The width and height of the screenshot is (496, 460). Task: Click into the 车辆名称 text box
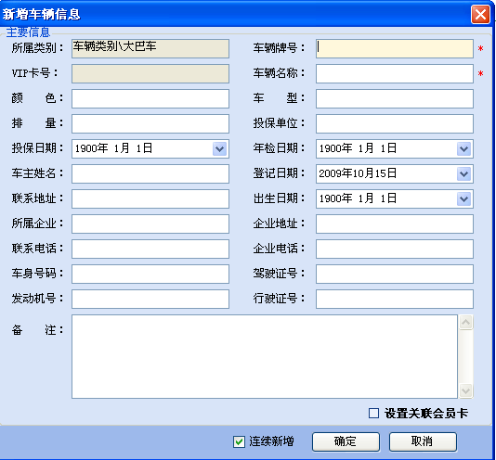pos(395,73)
